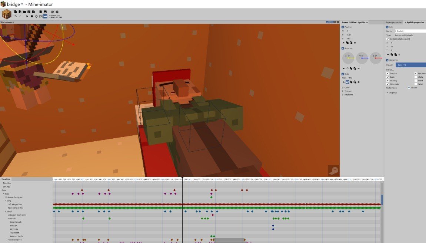Switch to L_Eyelids properties tab
This screenshot has width=426, height=243.
click(x=415, y=22)
